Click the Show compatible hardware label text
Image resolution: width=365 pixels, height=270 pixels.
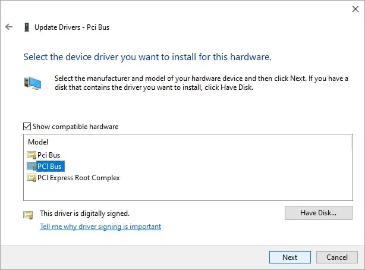(75, 127)
